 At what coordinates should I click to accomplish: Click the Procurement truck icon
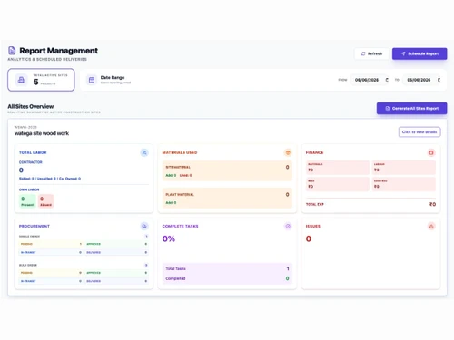[144, 226]
